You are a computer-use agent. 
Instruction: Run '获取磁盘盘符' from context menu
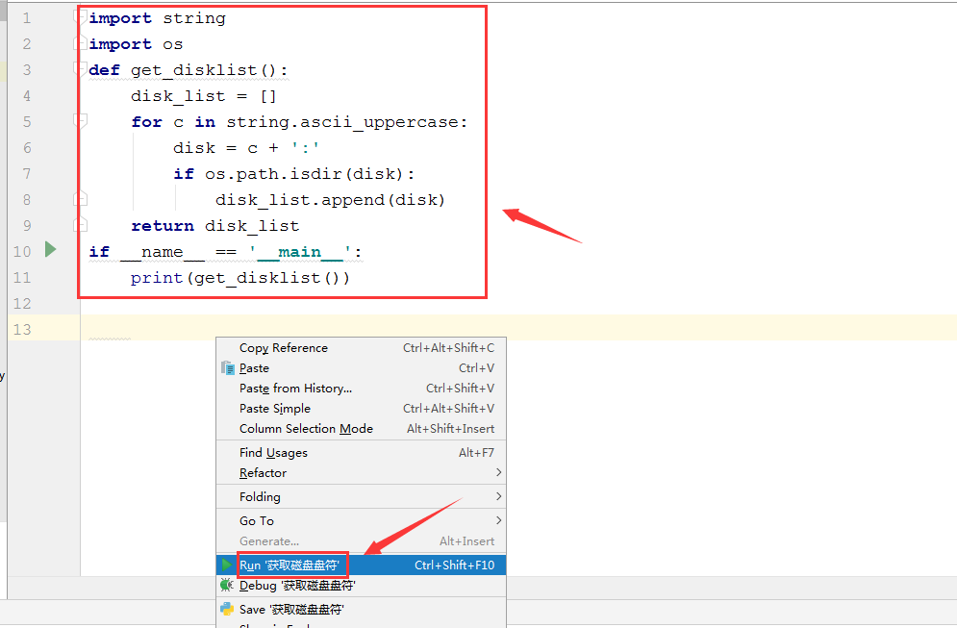(x=361, y=565)
